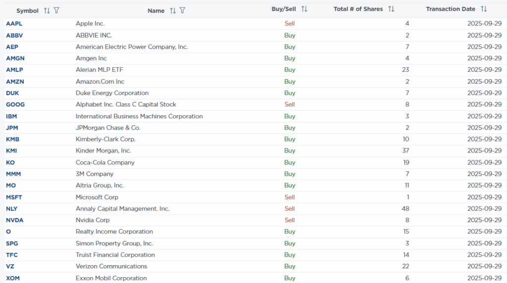Open the JPM symbol link

pyautogui.click(x=12, y=128)
